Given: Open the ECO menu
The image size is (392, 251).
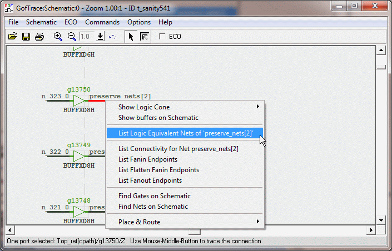Looking at the screenshot, I should coord(71,22).
